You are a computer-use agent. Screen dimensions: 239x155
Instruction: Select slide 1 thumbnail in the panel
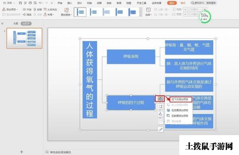[24, 38]
